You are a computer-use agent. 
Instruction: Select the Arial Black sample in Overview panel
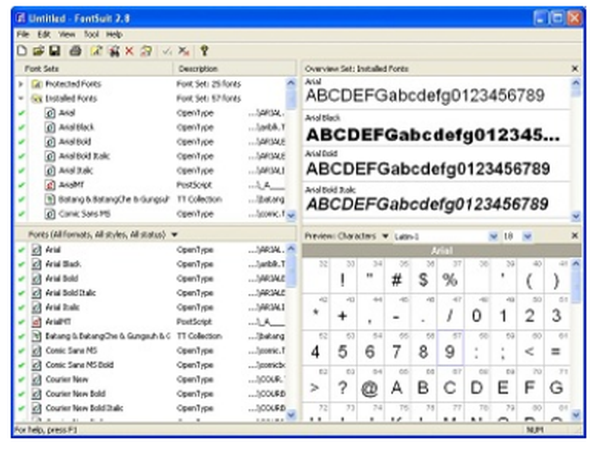[x=436, y=129]
